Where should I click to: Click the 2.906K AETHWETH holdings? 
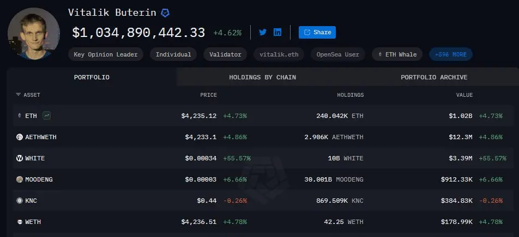click(x=334, y=137)
